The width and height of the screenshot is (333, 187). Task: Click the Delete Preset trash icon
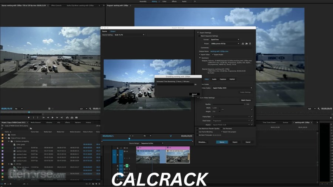tap(250, 44)
